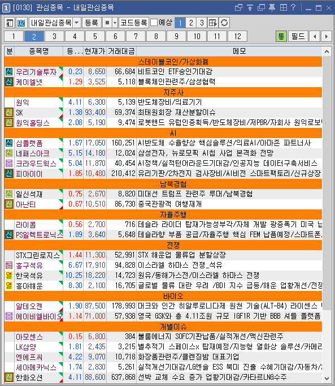Click the 현재가 column header
The width and height of the screenshot is (335, 386).
coord(95,51)
